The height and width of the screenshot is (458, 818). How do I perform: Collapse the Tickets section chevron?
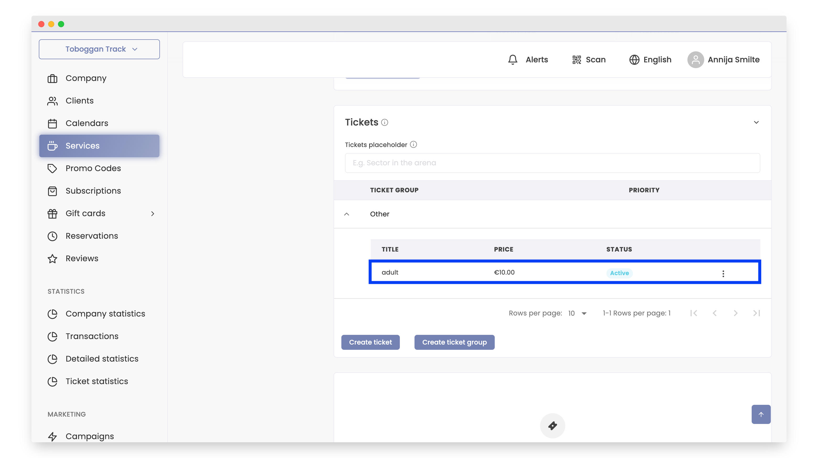[x=756, y=123]
